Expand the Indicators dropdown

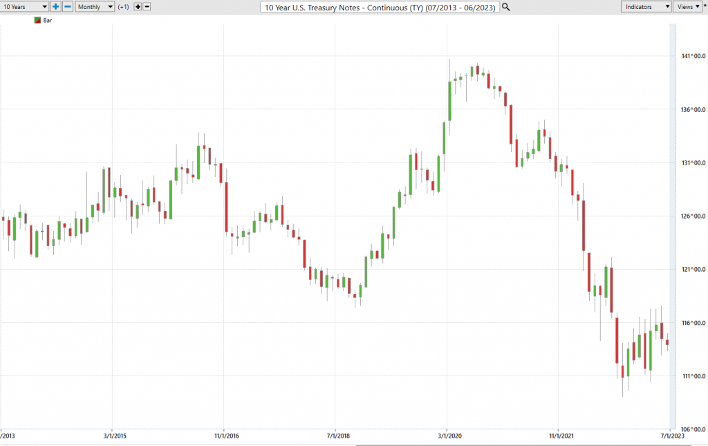tap(646, 7)
